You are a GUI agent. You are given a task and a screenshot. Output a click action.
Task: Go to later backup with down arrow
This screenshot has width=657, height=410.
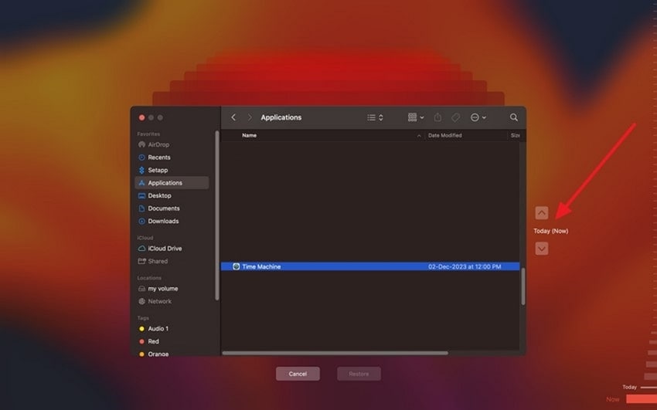[x=541, y=249]
